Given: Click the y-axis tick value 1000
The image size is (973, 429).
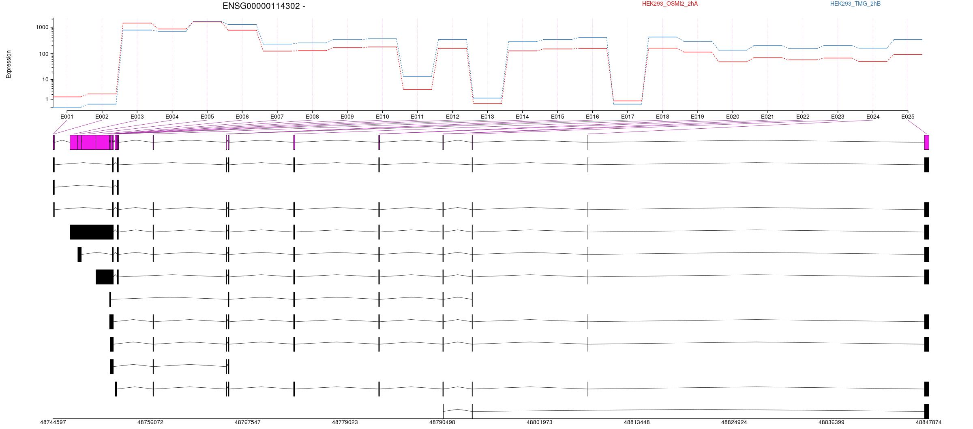Looking at the screenshot, I should tap(42, 28).
